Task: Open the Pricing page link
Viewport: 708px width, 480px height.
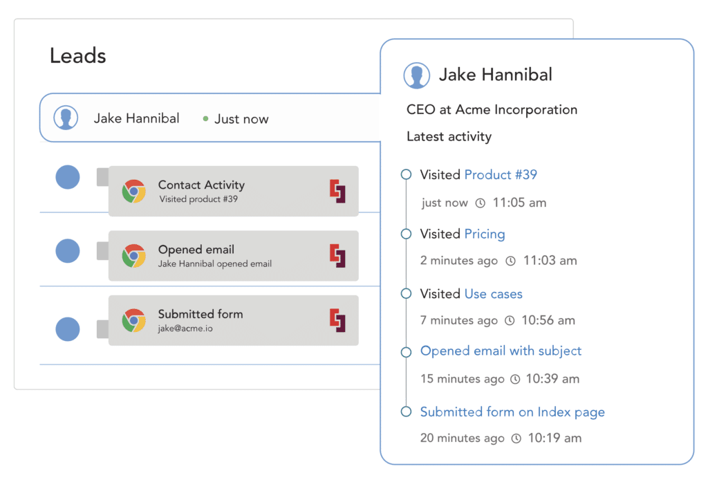Action: (x=485, y=234)
